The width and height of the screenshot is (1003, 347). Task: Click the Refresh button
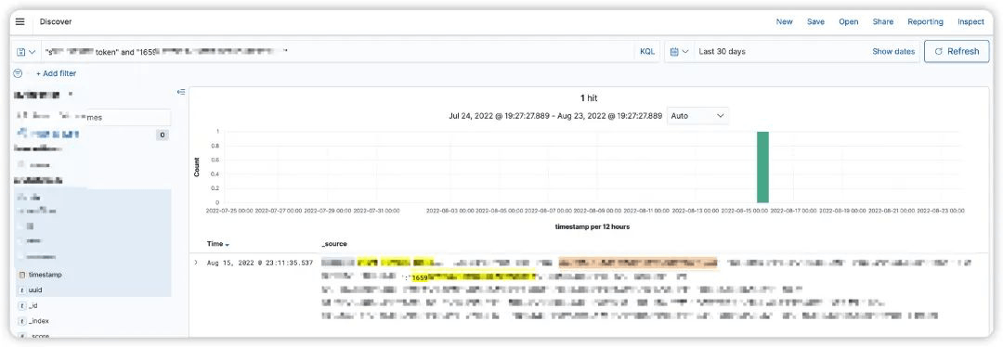(x=957, y=52)
